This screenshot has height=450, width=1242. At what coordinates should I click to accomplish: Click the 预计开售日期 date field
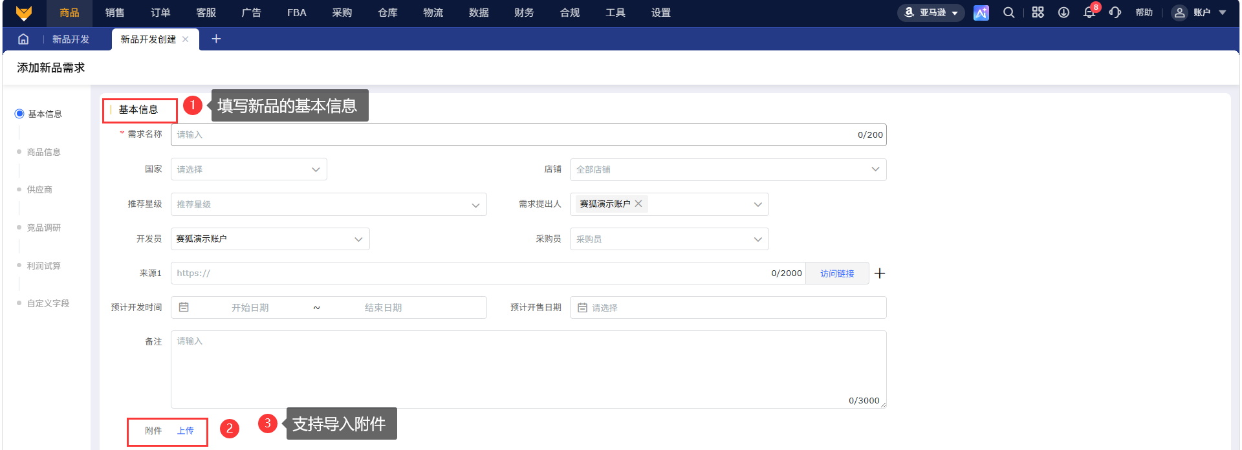(x=728, y=308)
